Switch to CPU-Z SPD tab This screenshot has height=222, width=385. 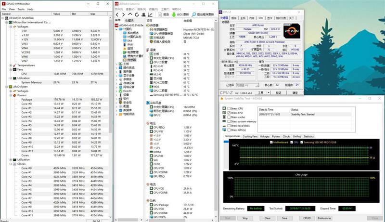(x=261, y=18)
